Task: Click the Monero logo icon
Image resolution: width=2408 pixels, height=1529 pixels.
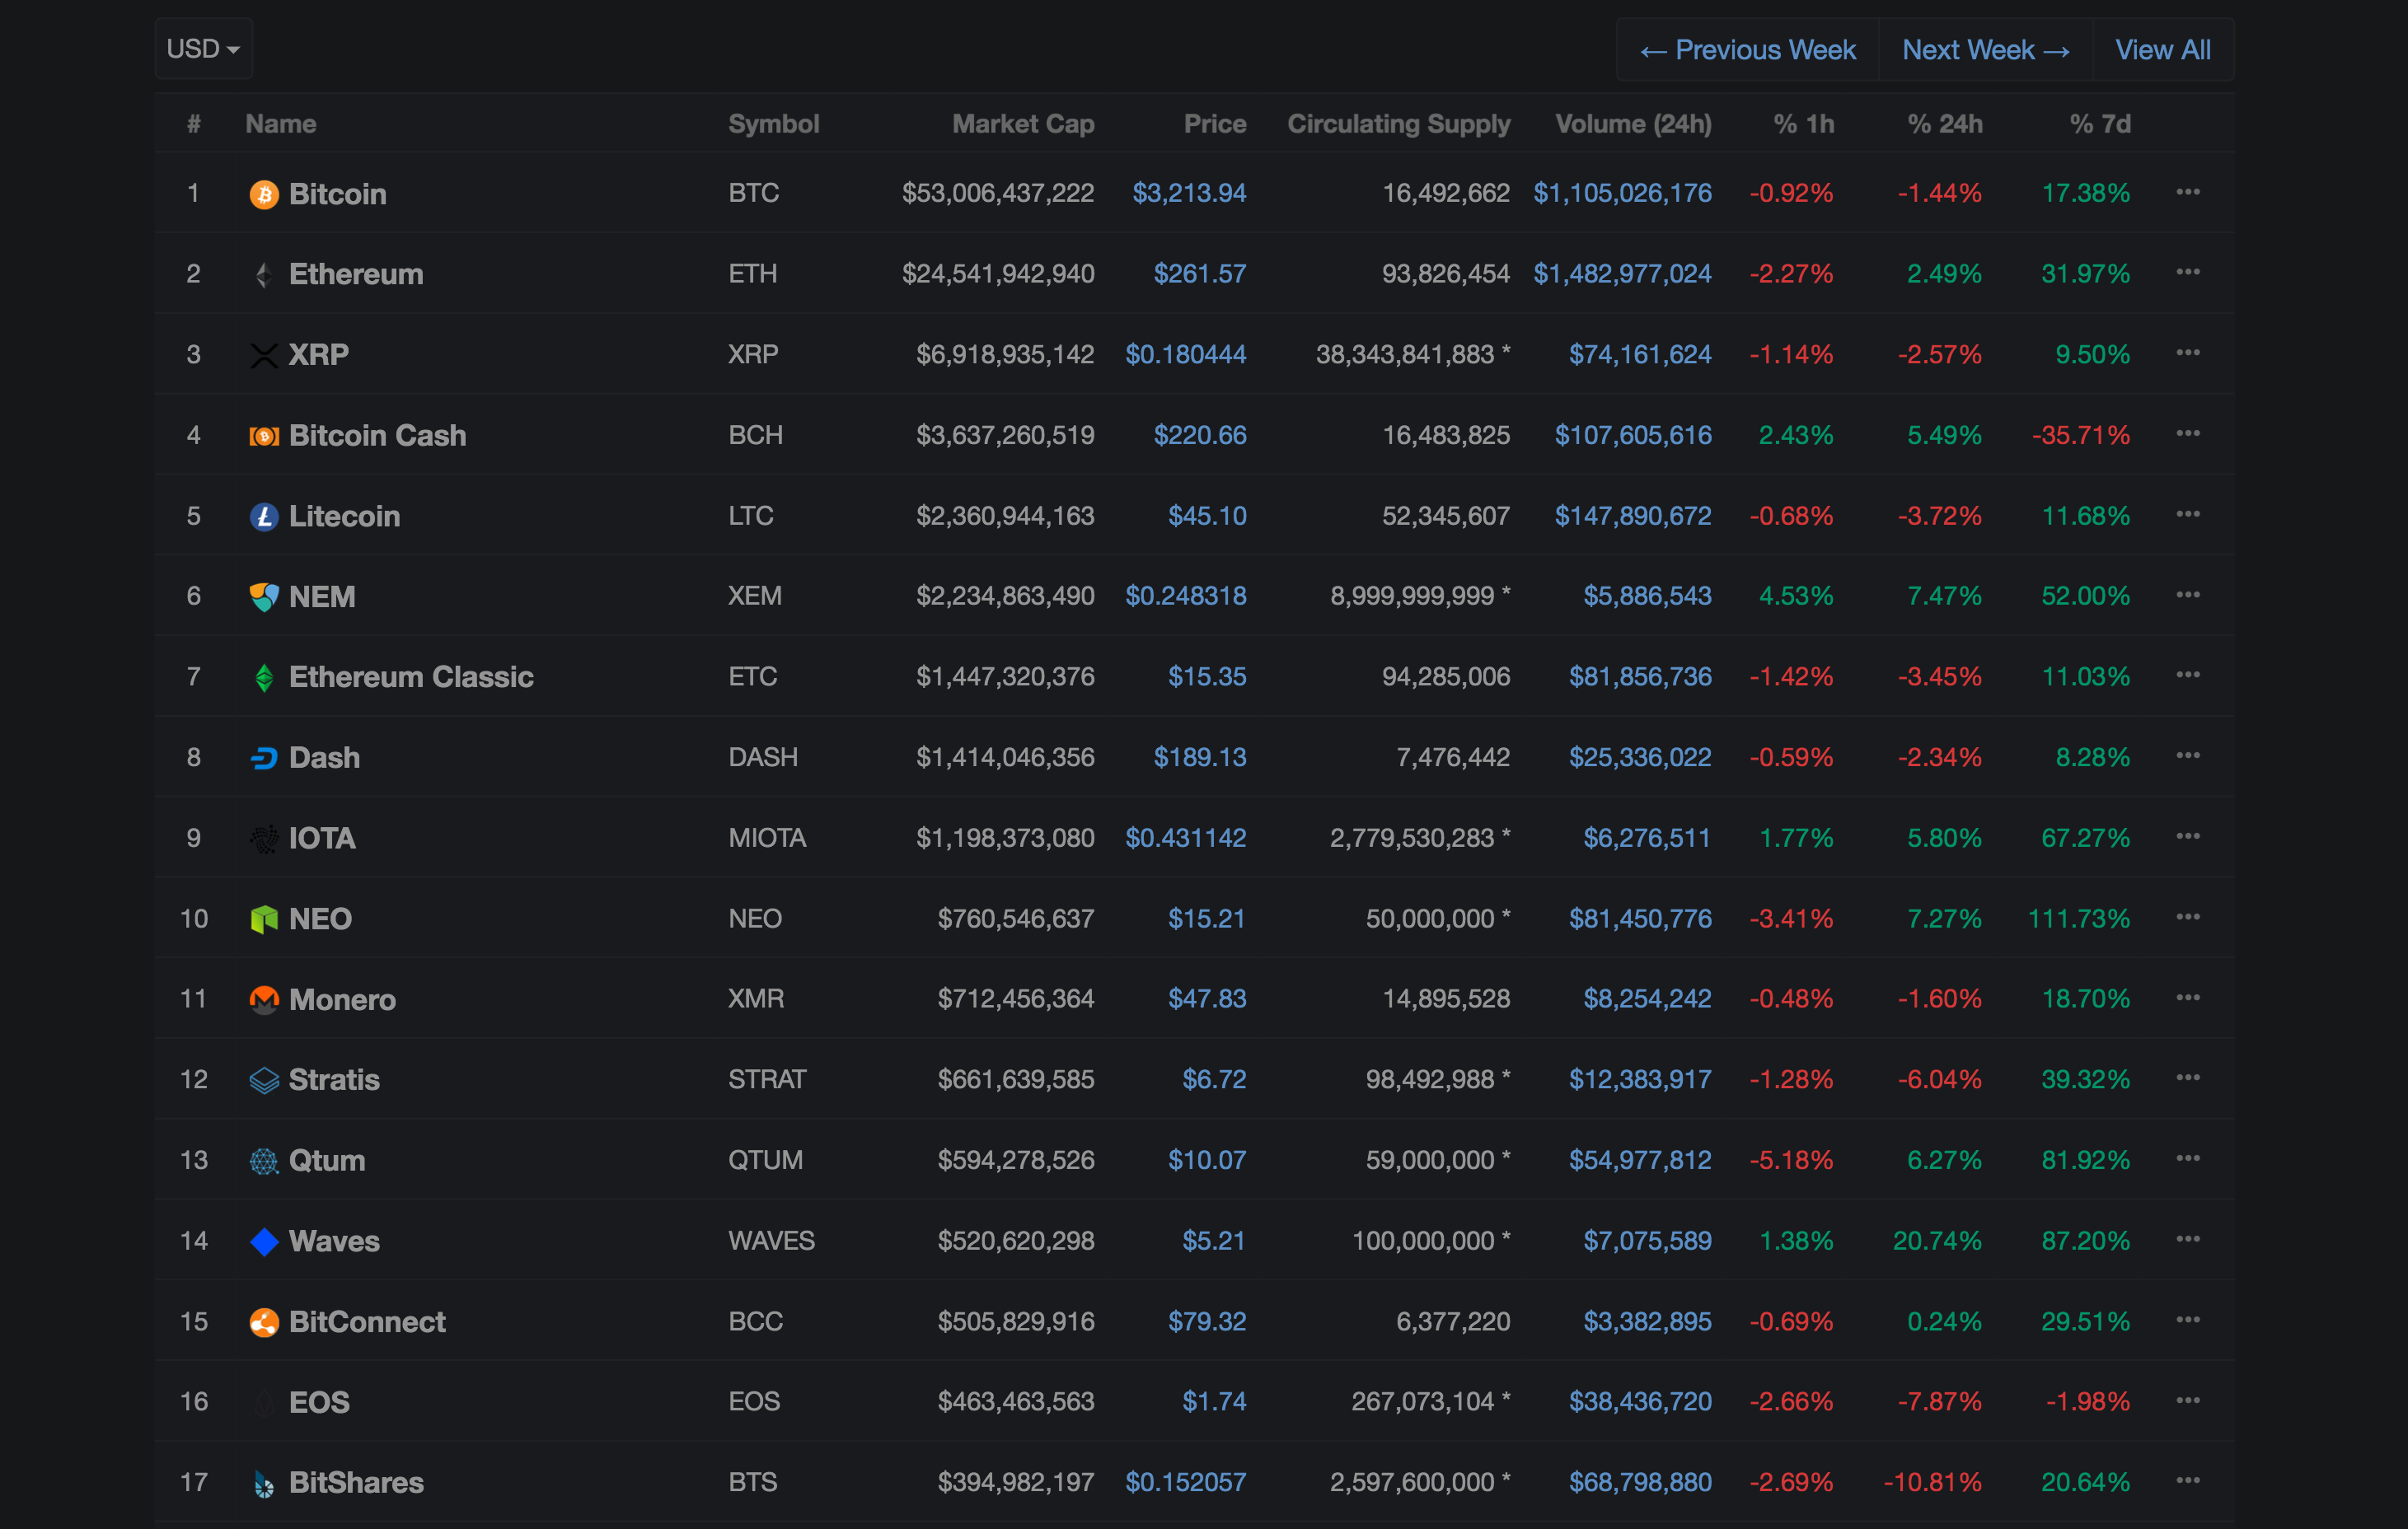Action: [264, 999]
